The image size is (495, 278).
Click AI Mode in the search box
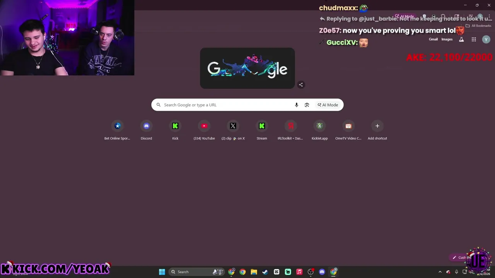pyautogui.click(x=328, y=105)
